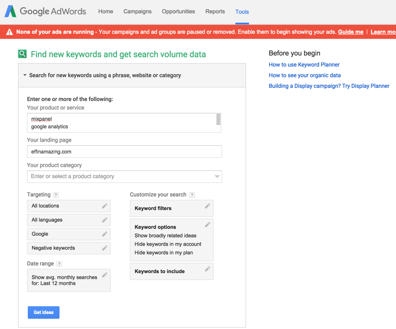The width and height of the screenshot is (396, 329).
Task: Click pencil icon for Negative keywords
Action: [x=105, y=248]
